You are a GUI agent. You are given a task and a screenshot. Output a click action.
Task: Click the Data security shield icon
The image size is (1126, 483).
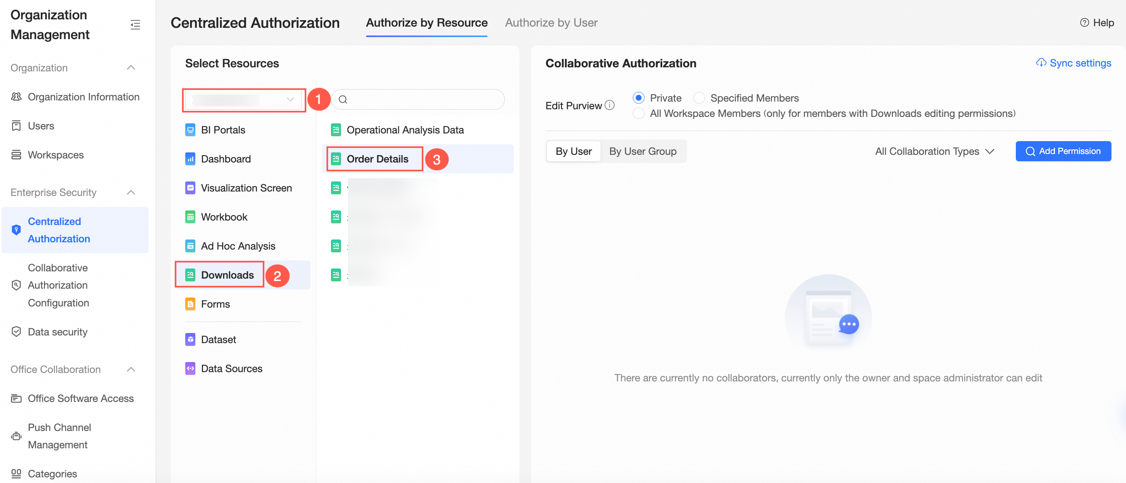pos(16,332)
